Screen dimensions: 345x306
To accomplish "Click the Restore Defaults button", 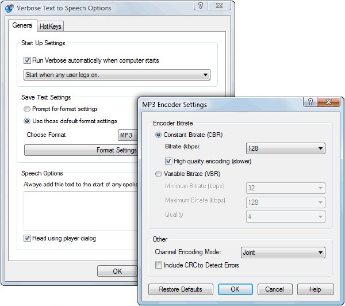I will [181, 289].
